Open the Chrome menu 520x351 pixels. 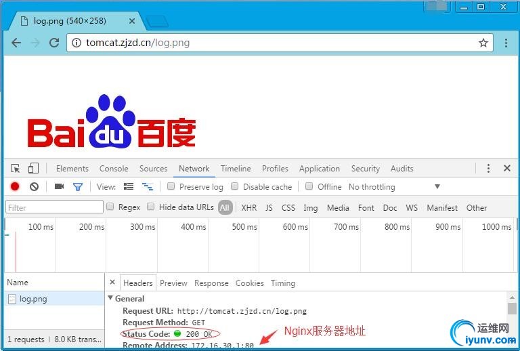click(506, 43)
